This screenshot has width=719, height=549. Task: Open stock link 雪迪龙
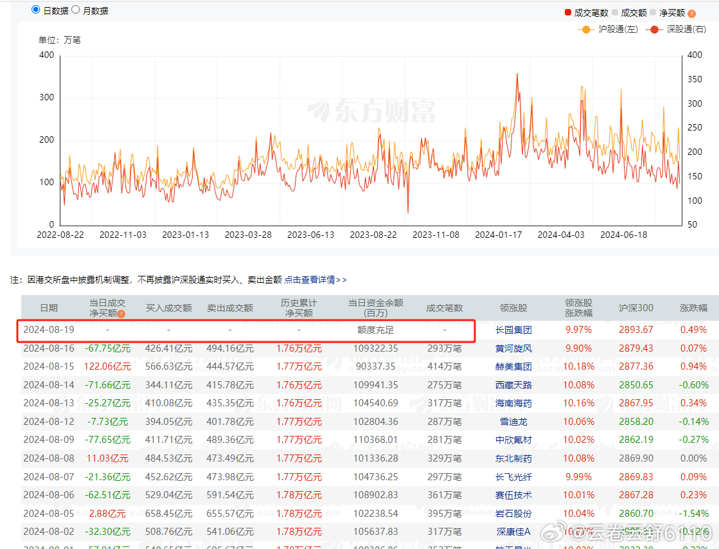click(x=513, y=422)
